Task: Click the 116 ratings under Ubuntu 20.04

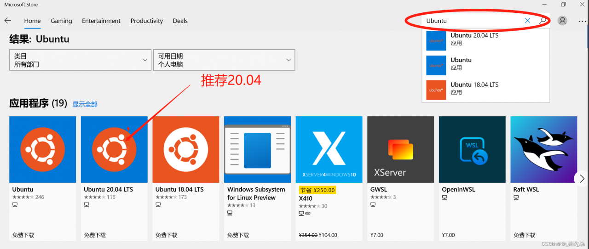Action: pyautogui.click(x=111, y=197)
